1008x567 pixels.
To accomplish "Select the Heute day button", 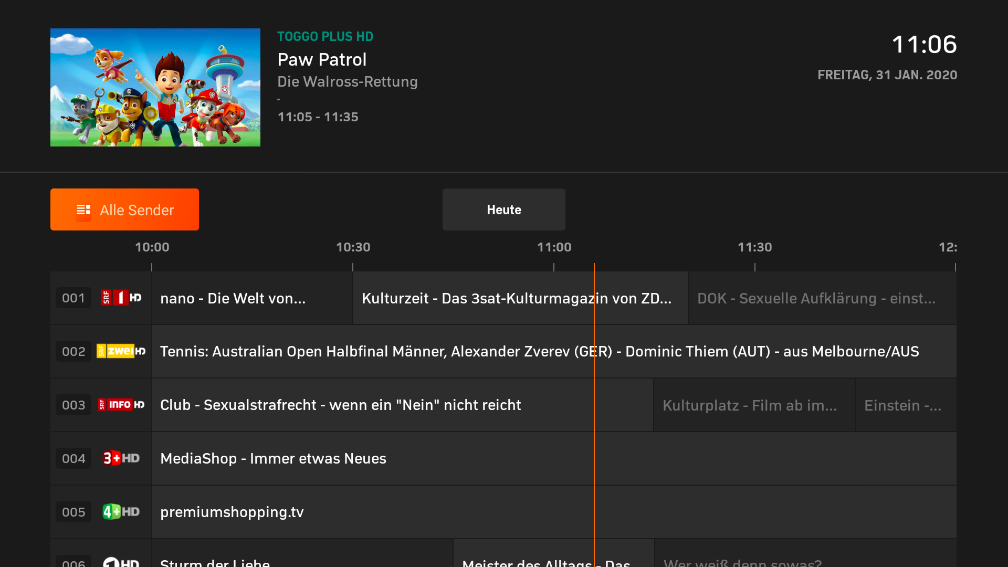I will 504,209.
